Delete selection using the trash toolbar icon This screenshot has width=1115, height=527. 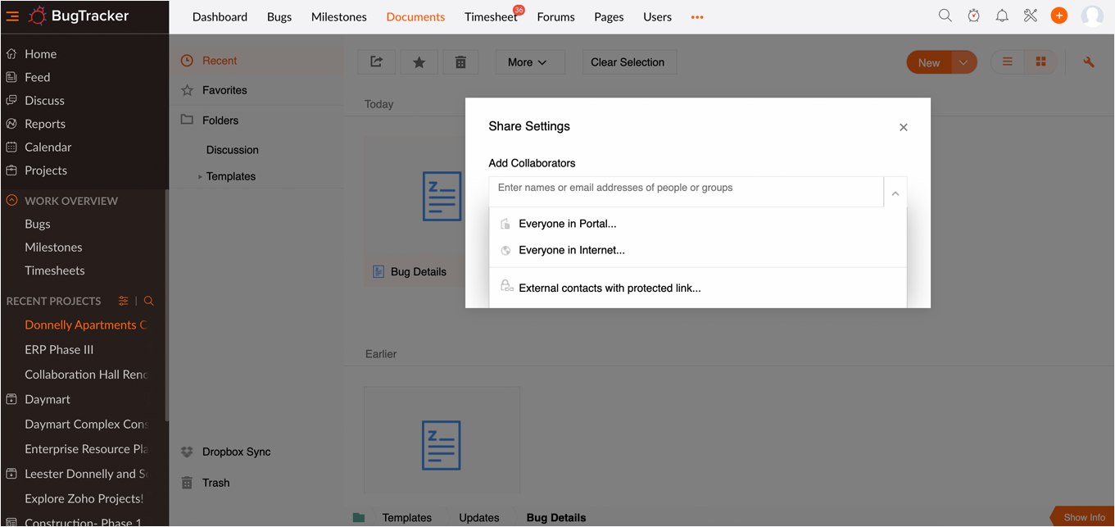coord(460,62)
